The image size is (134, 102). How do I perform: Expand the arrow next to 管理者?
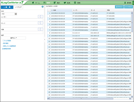pyautogui.click(x=133, y=3)
